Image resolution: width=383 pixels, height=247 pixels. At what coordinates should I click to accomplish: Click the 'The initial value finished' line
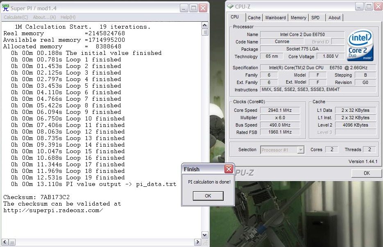point(86,53)
